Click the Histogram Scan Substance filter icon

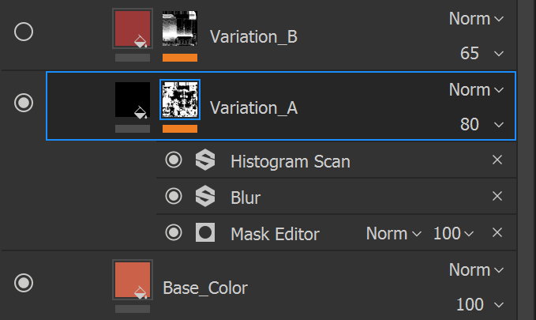click(205, 161)
